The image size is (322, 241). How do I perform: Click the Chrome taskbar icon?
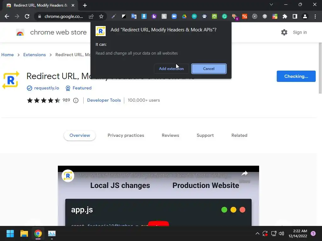38,233
